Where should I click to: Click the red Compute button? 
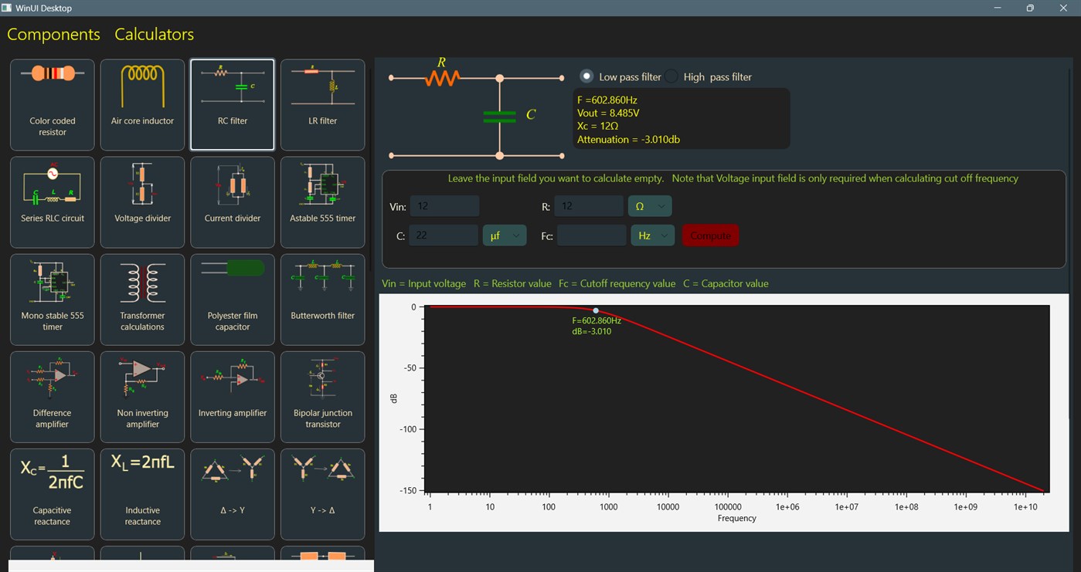710,235
